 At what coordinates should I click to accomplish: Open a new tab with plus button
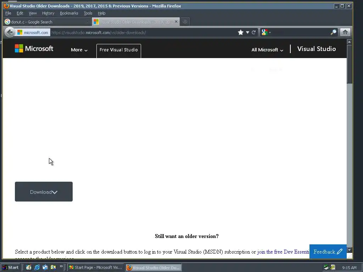pyautogui.click(x=185, y=22)
